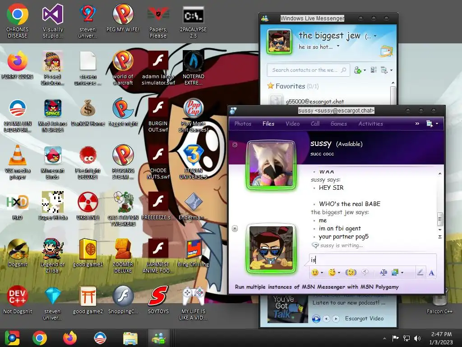This screenshot has height=347, width=462.
Task: Open the BURGIN OUT.swf flash file
Action: (158, 115)
